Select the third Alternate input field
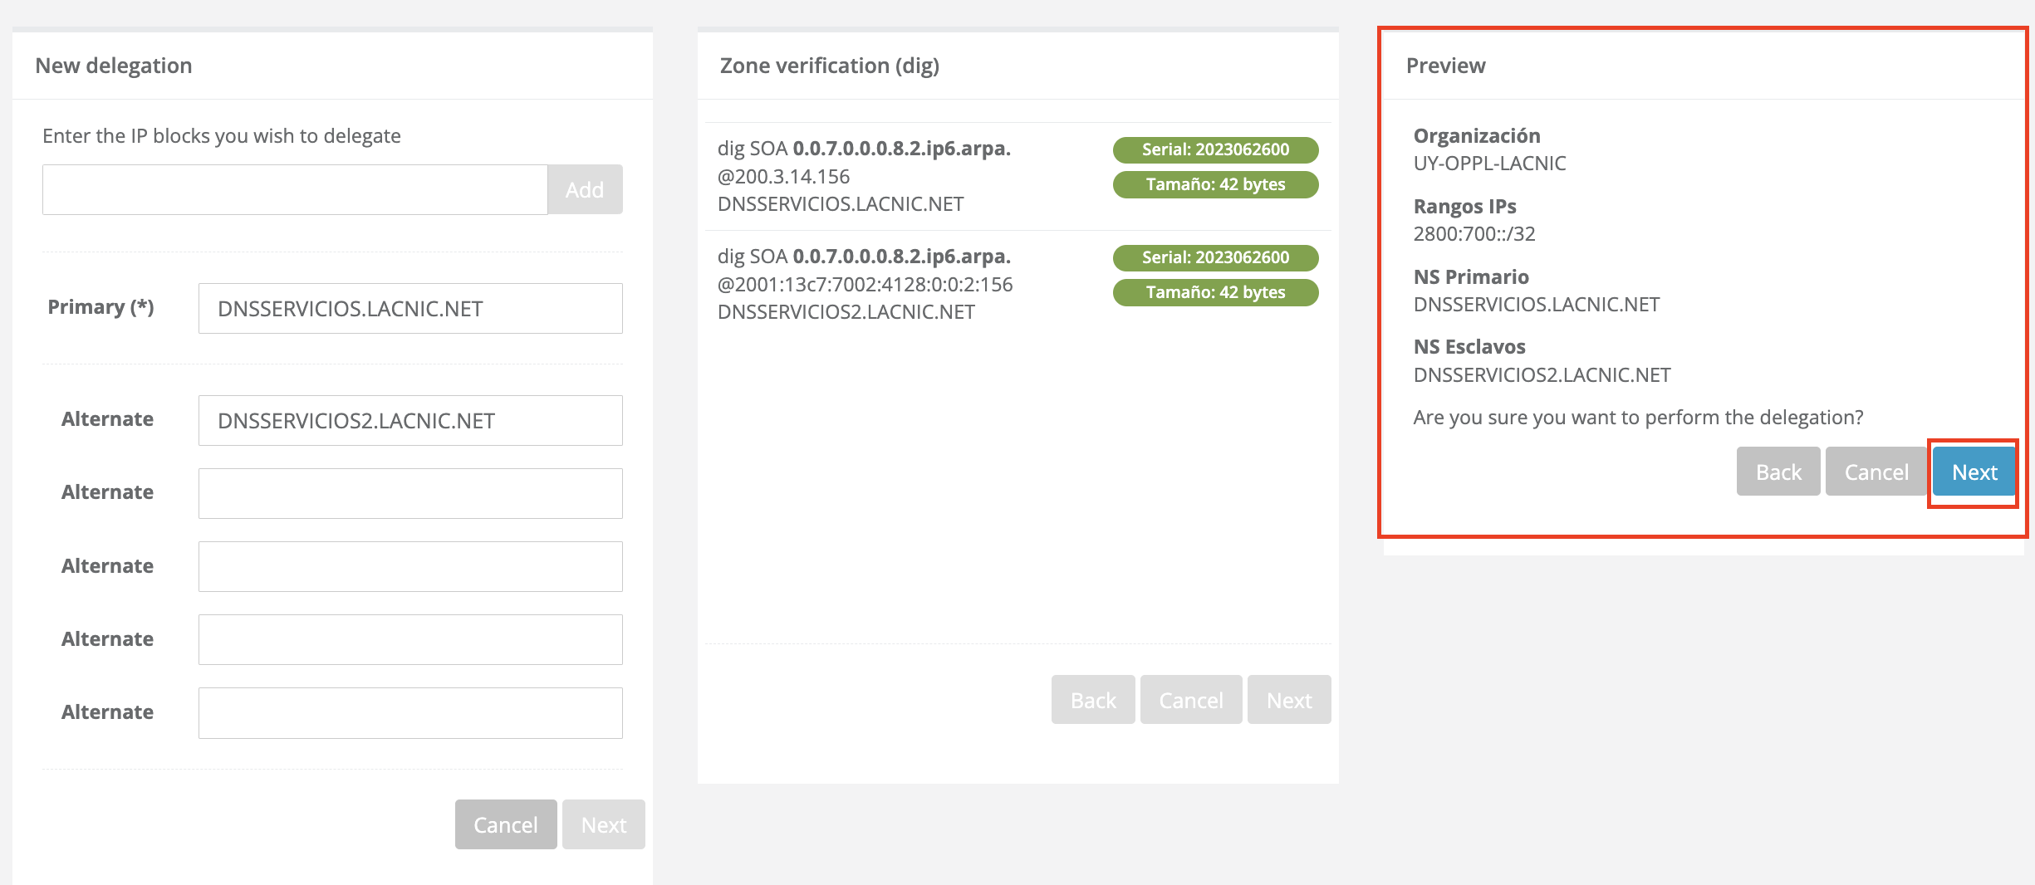Viewport: 2035px width, 885px height. 410,567
